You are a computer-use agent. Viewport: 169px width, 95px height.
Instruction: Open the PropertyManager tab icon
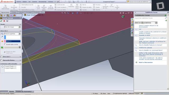(4, 16)
